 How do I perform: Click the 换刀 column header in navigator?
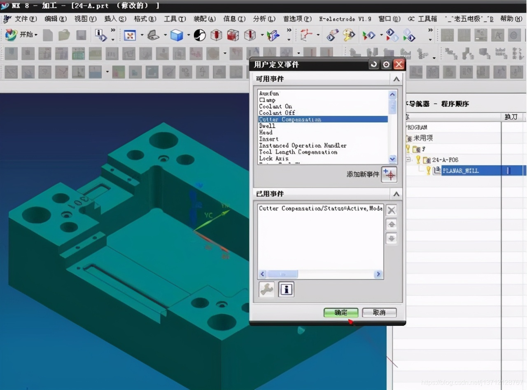pos(511,117)
